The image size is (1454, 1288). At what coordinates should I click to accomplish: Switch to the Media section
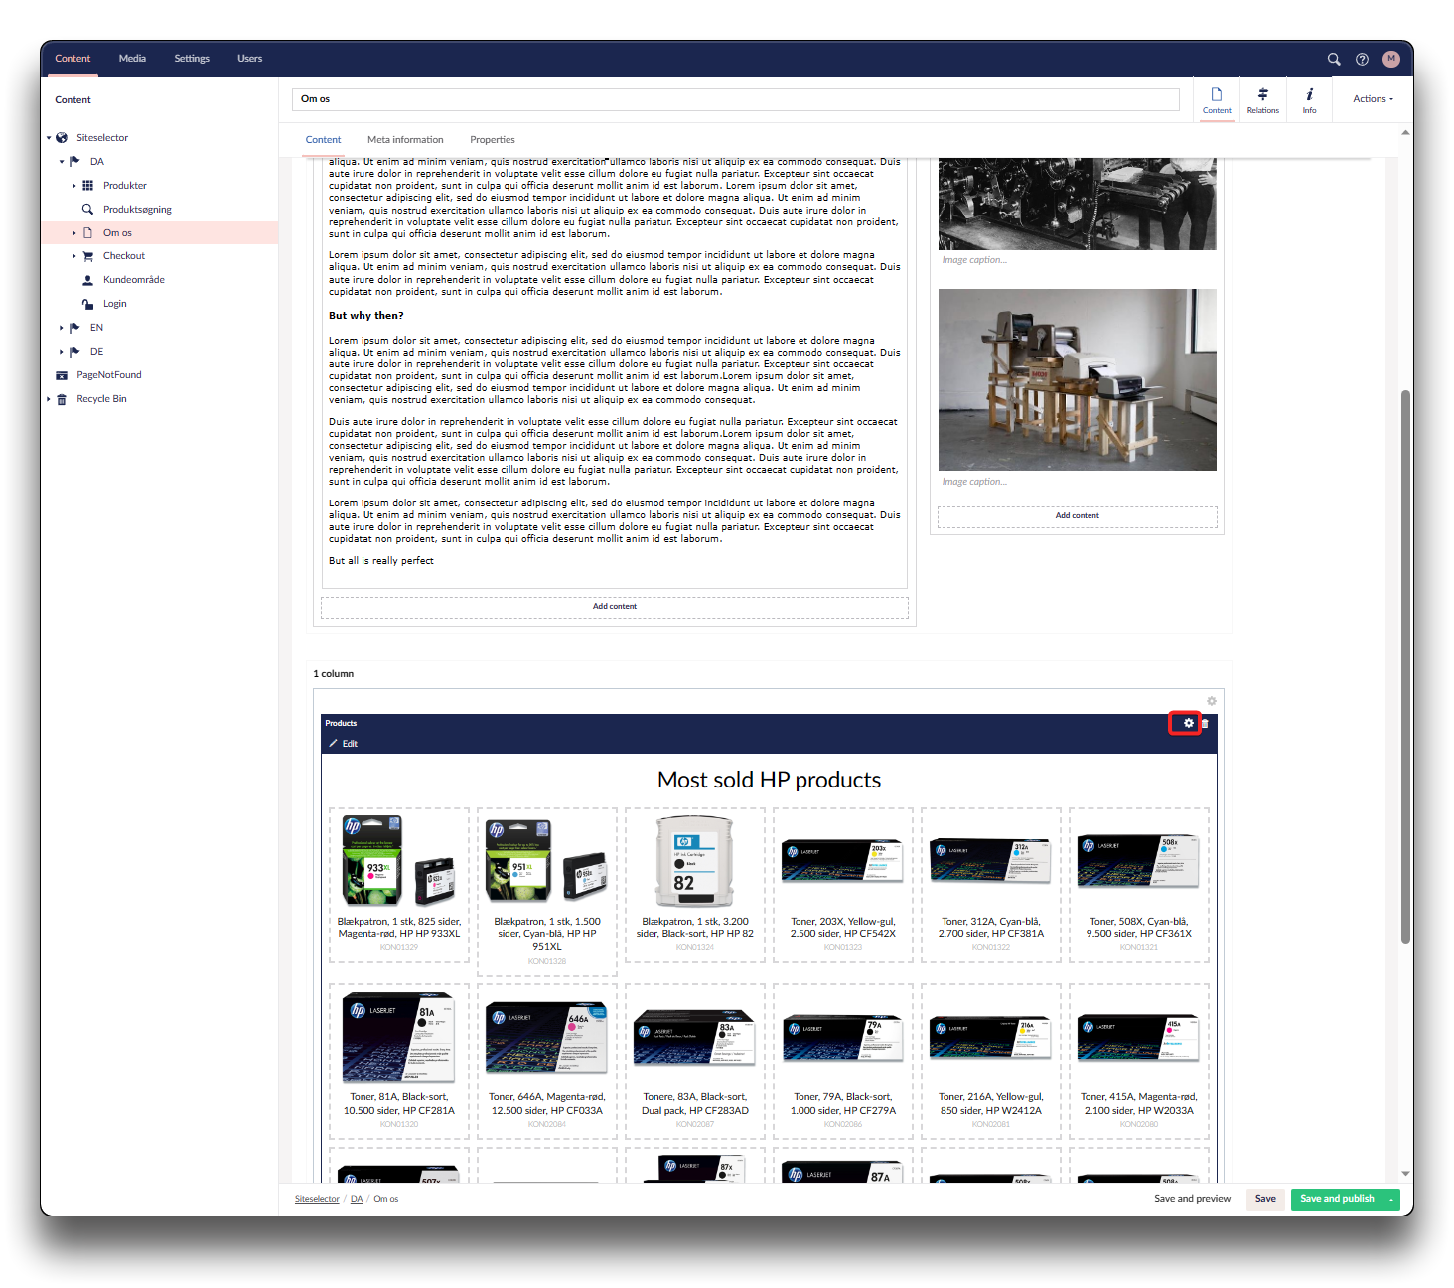tap(132, 59)
